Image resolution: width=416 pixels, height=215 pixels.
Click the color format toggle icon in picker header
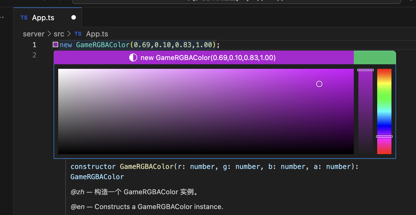coord(133,58)
